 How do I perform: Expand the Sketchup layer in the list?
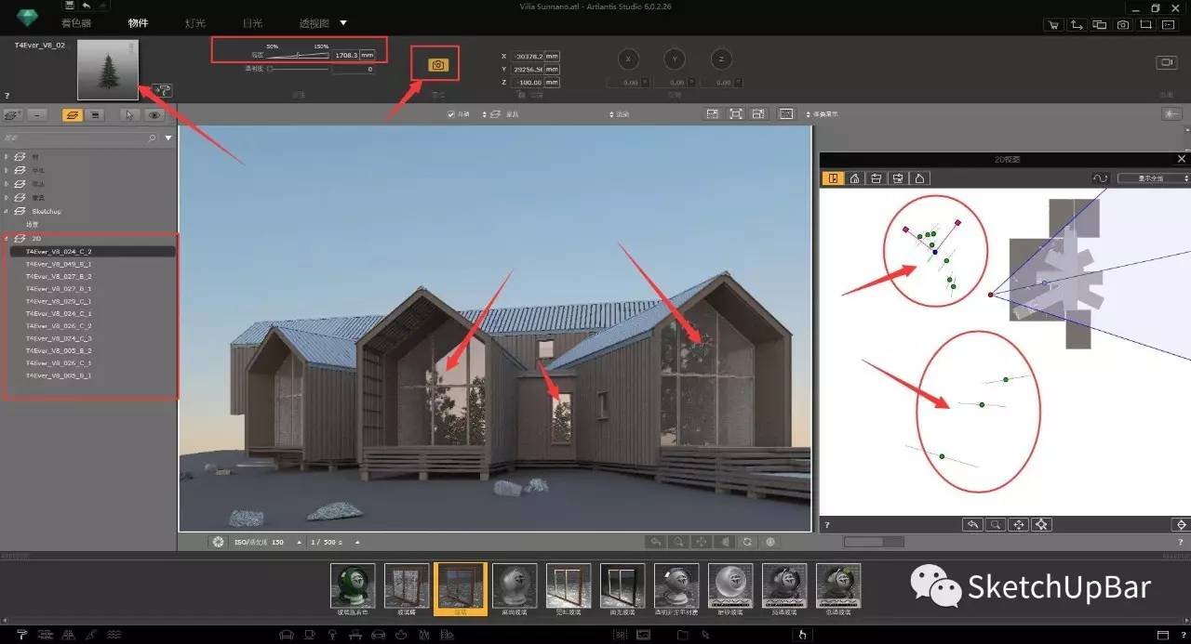pos(7,211)
